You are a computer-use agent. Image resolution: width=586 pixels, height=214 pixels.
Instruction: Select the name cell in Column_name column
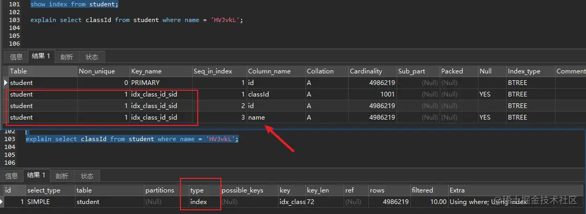[276, 117]
